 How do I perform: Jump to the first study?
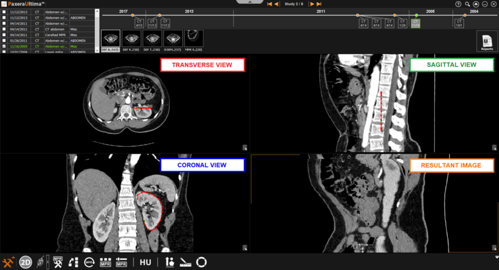(x=269, y=4)
